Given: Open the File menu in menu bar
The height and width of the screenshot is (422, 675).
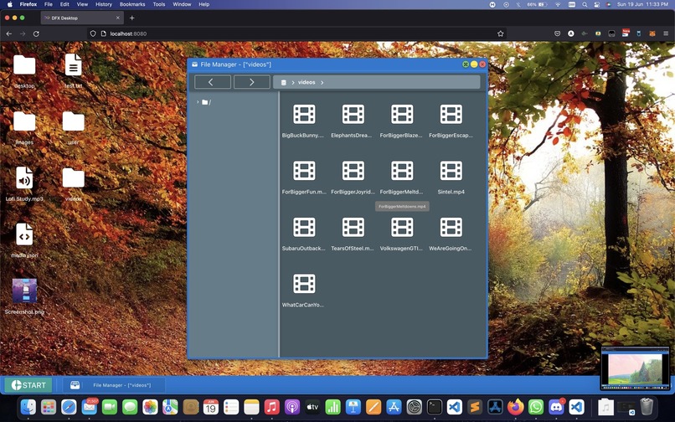Looking at the screenshot, I should tap(49, 4).
